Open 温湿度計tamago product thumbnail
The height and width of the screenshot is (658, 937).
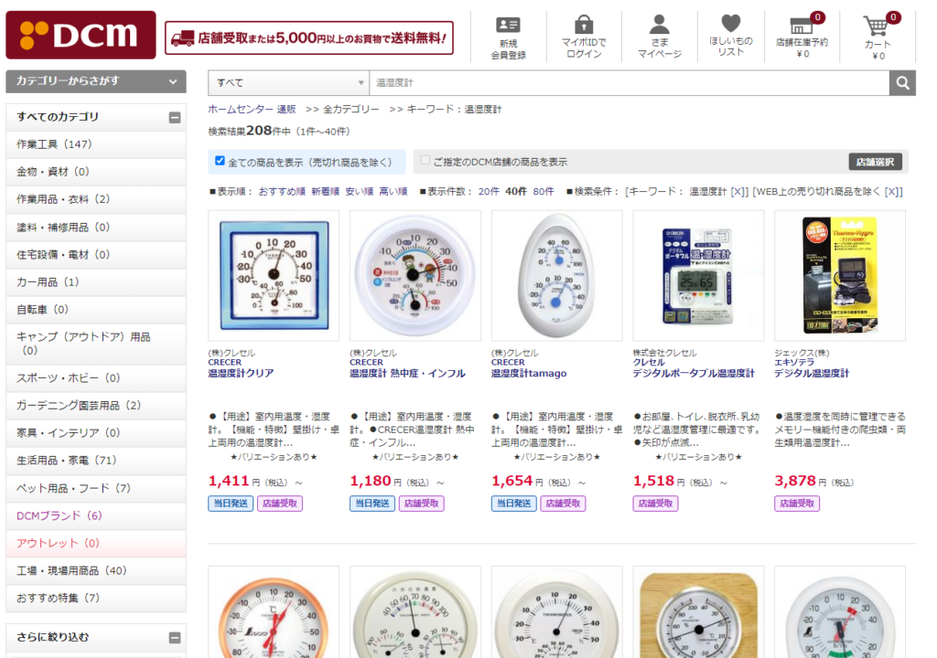(556, 275)
